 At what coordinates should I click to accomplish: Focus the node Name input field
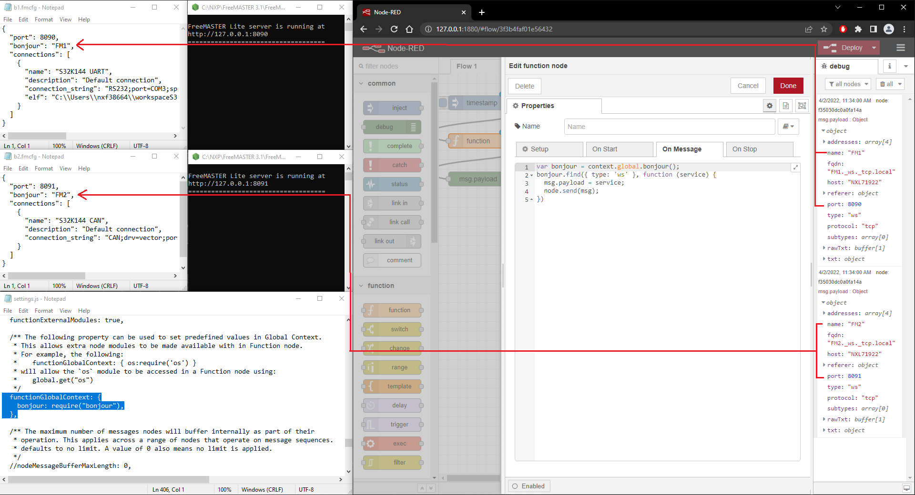tap(669, 127)
